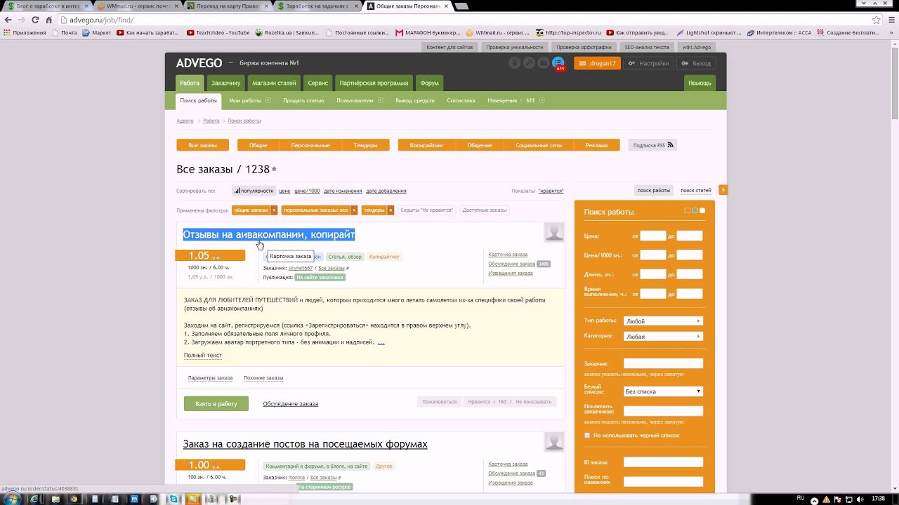Remove the персональные заказы: все filter

pyautogui.click(x=355, y=210)
